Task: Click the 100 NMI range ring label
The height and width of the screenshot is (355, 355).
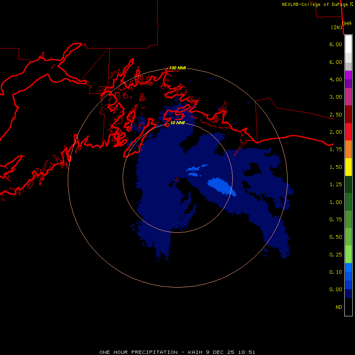Action: point(177,68)
